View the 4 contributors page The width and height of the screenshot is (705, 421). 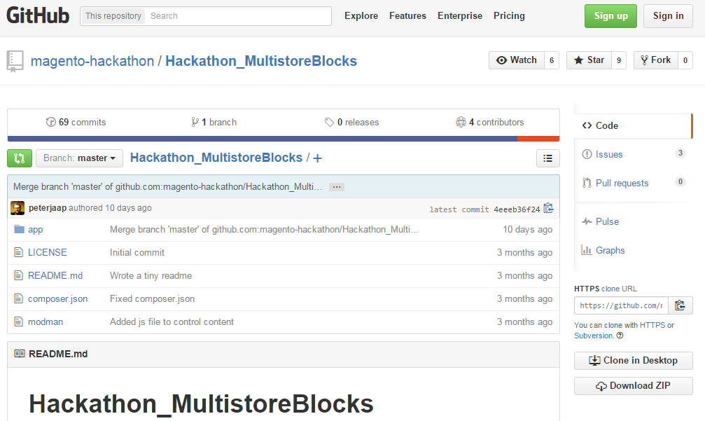[490, 123]
